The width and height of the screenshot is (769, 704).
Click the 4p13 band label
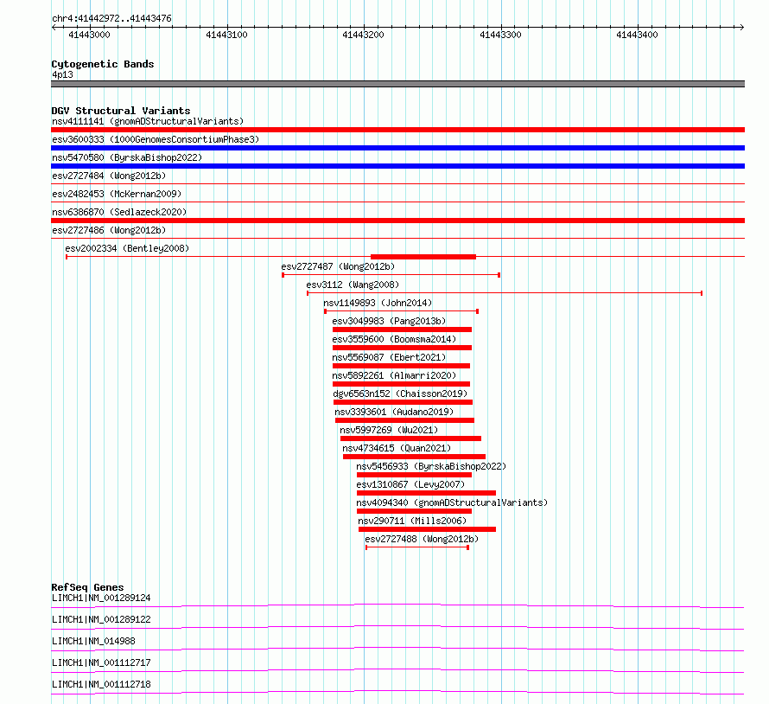click(62, 74)
